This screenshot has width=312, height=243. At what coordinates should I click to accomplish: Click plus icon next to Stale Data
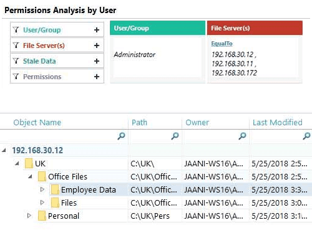pyautogui.click(x=97, y=61)
